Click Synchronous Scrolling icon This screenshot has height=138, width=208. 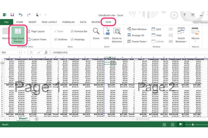[171, 35]
